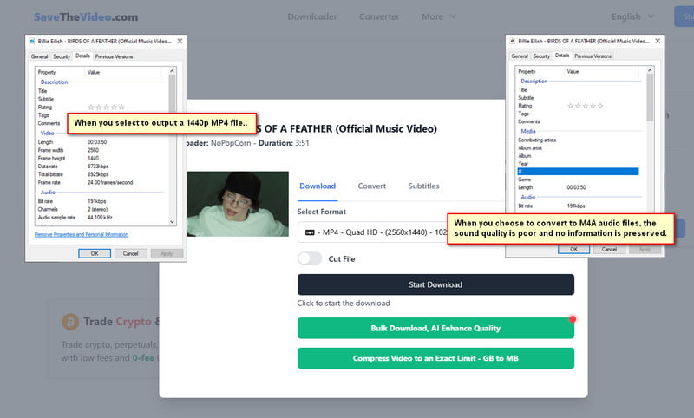The height and width of the screenshot is (418, 694).
Task: Click Frame rate 24.00 frames/second value
Action: click(x=110, y=182)
